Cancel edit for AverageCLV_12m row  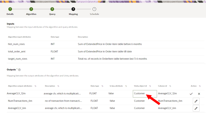pos(199,94)
